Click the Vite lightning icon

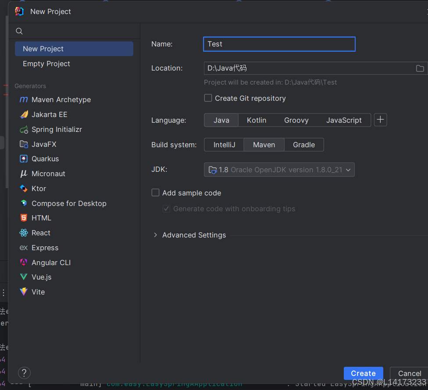[x=24, y=292]
